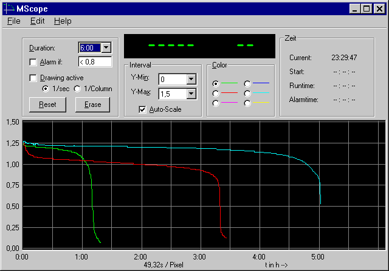Click the 3:00 time axis label
The height and width of the screenshot is (271, 389).
coord(199,257)
